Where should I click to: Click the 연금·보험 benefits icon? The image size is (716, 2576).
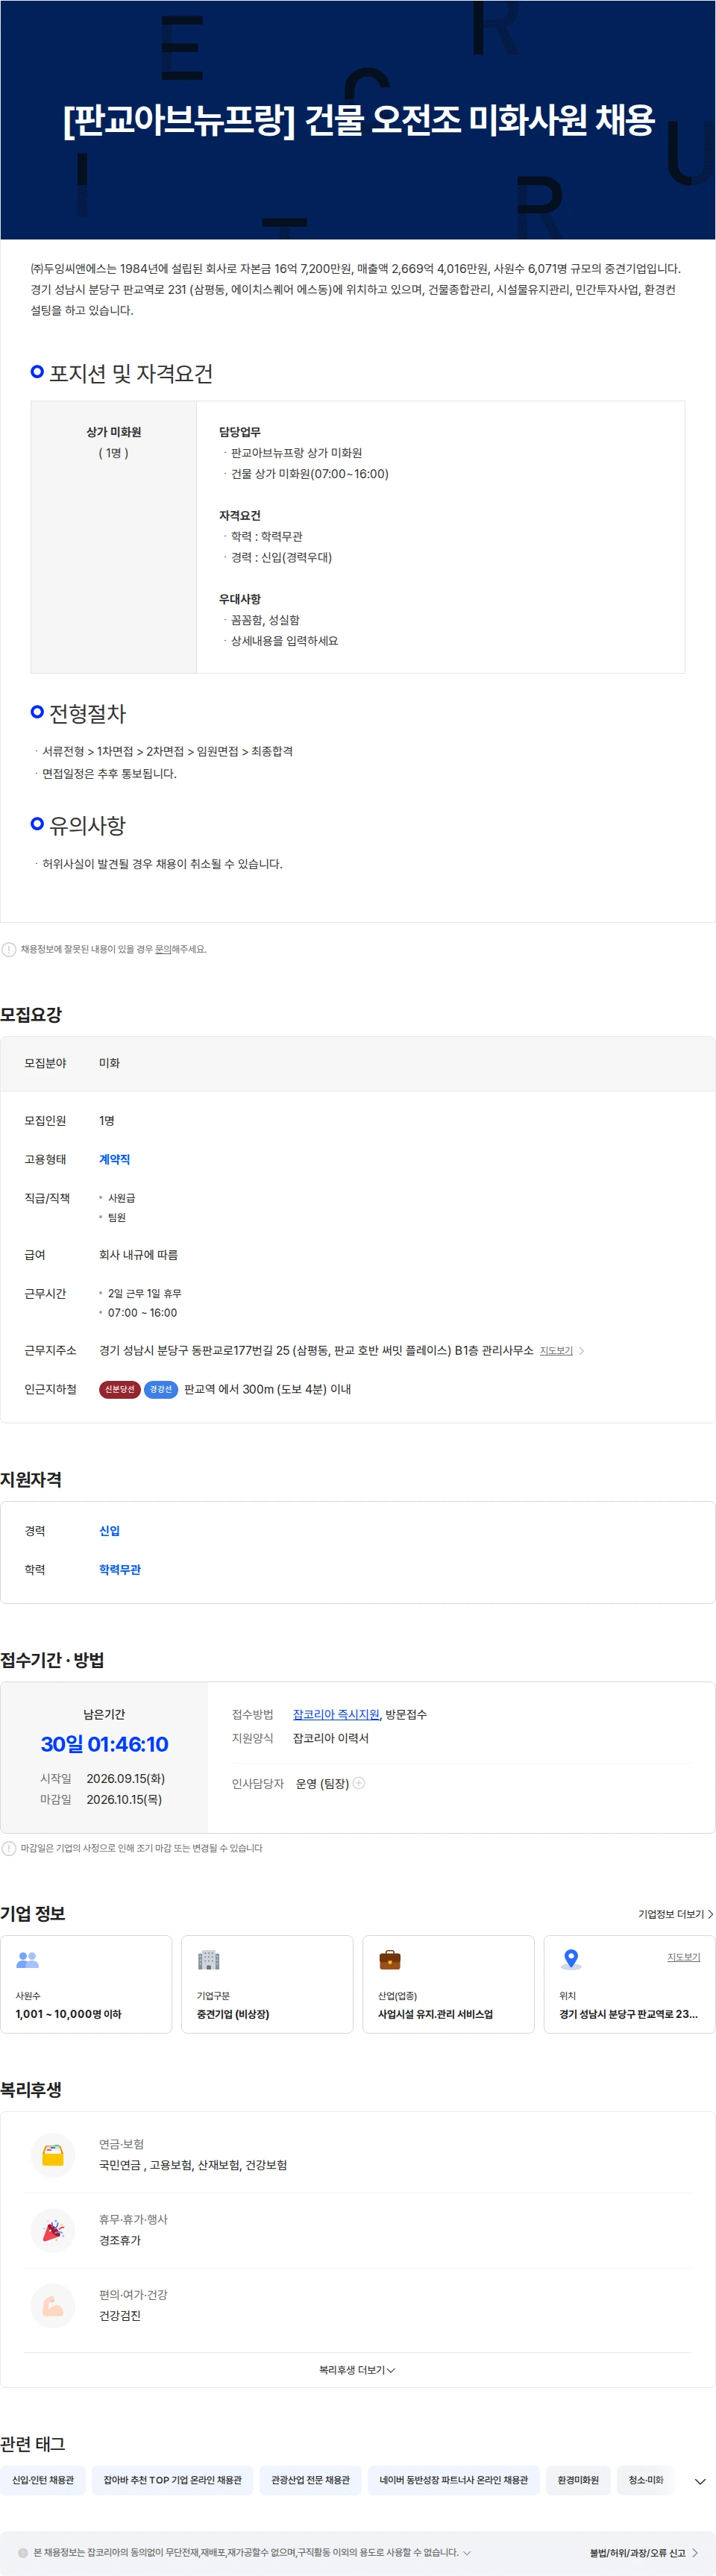pyautogui.click(x=53, y=2154)
